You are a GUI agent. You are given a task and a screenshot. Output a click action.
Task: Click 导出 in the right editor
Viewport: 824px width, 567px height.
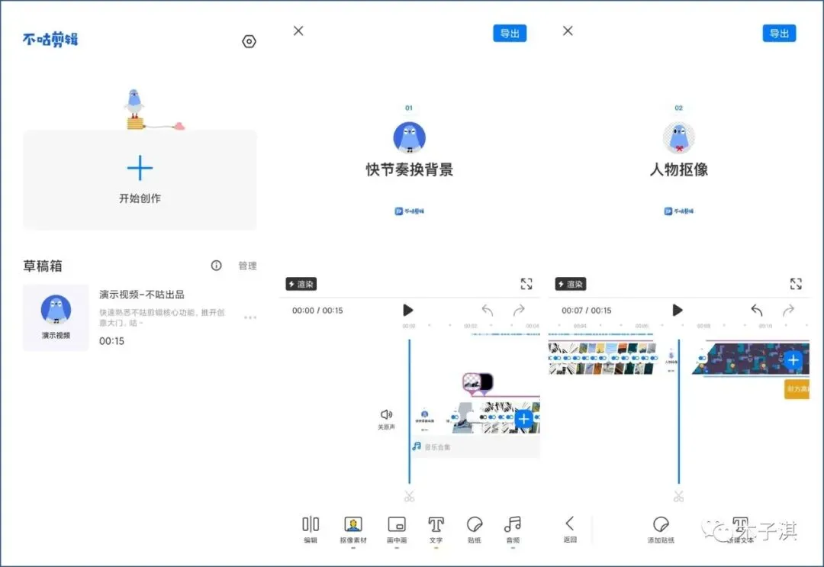click(x=779, y=34)
